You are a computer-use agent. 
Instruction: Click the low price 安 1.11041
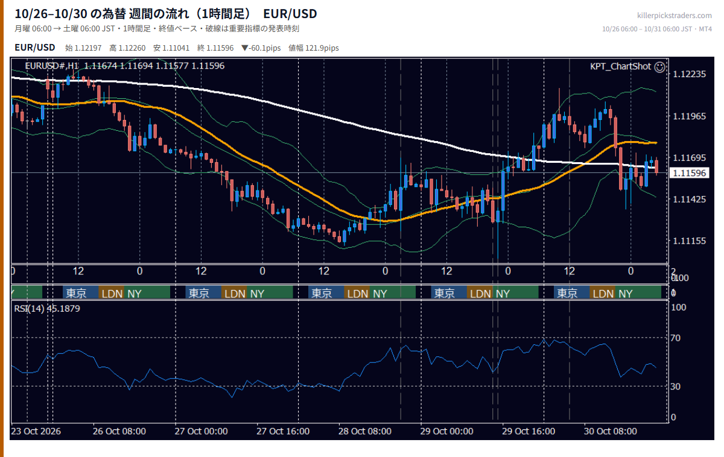click(171, 48)
